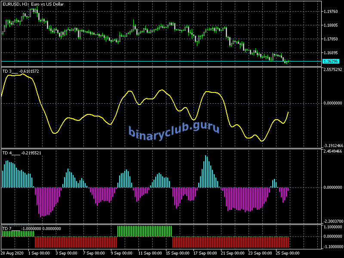Image resolution: width=344 pixels, height=258 pixels.
Task: Click the -3.1912426 value on TD 3 scale
Action: pos(332,145)
